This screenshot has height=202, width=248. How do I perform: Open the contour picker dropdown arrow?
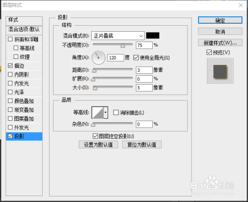click(x=106, y=112)
